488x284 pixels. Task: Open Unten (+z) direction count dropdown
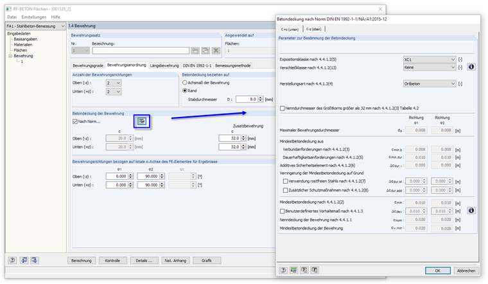(x=113, y=91)
